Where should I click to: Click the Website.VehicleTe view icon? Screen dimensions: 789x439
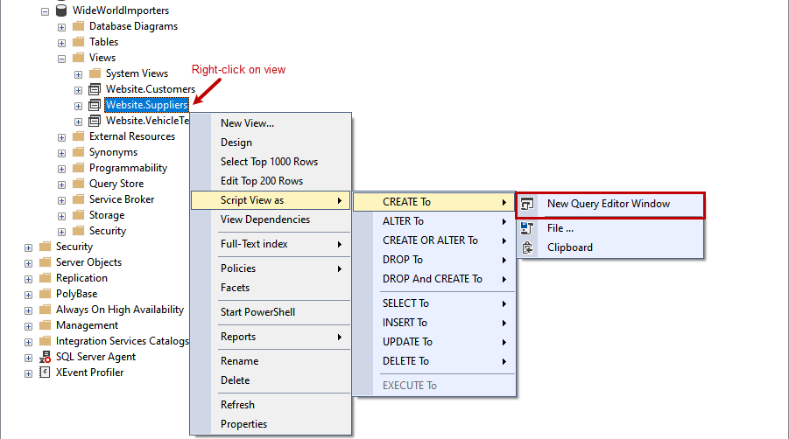95,121
